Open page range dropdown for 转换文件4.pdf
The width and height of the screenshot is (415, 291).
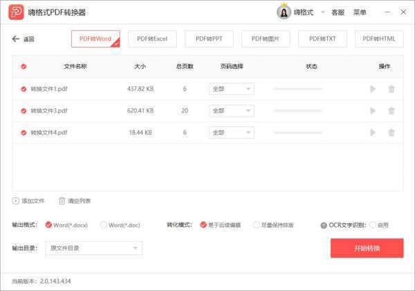click(x=232, y=132)
